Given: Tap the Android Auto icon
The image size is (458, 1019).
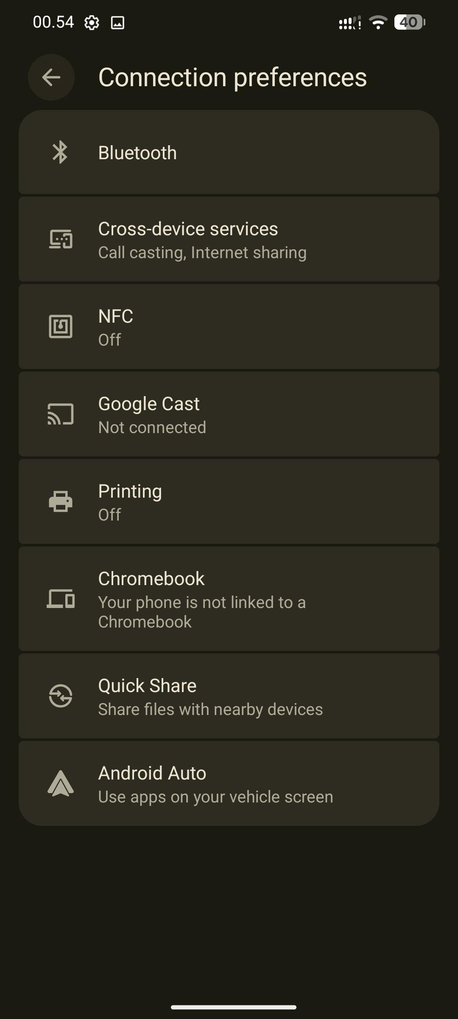Looking at the screenshot, I should pyautogui.click(x=61, y=783).
